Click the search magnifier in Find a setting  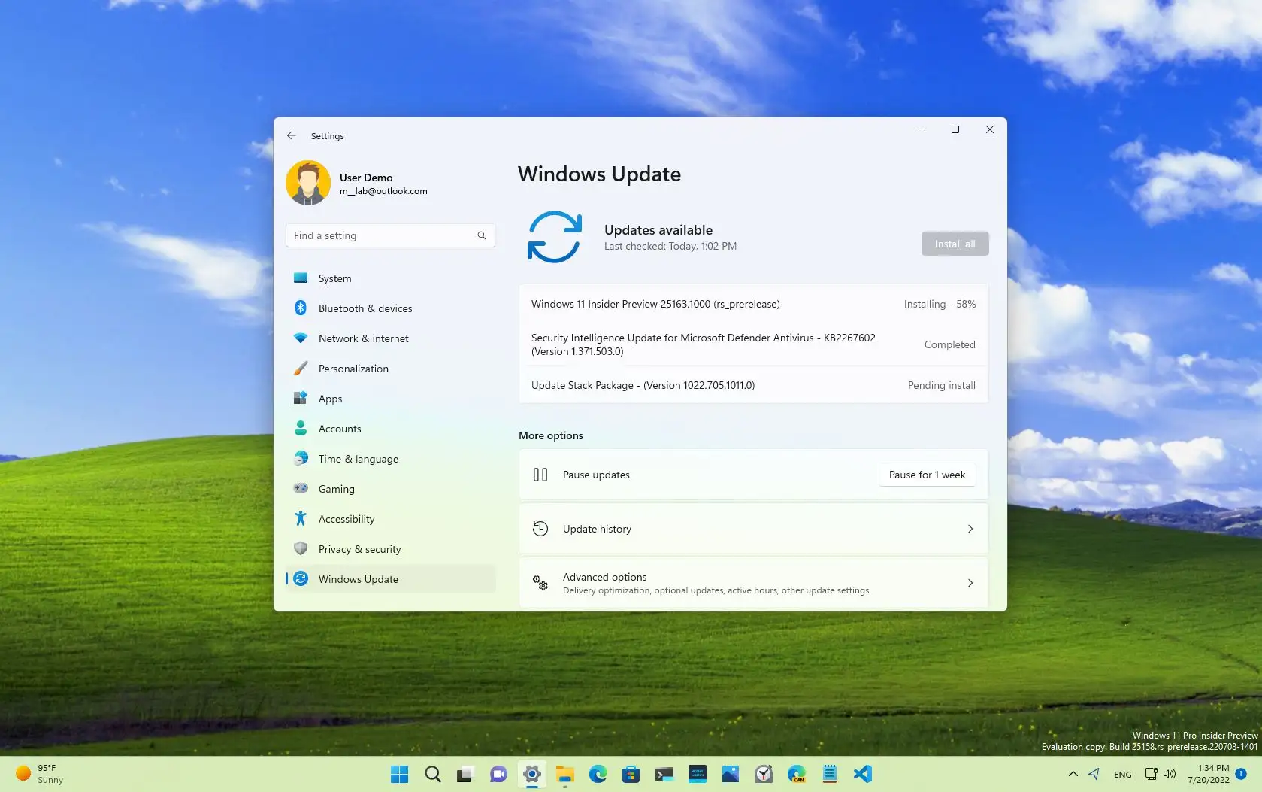pos(482,235)
